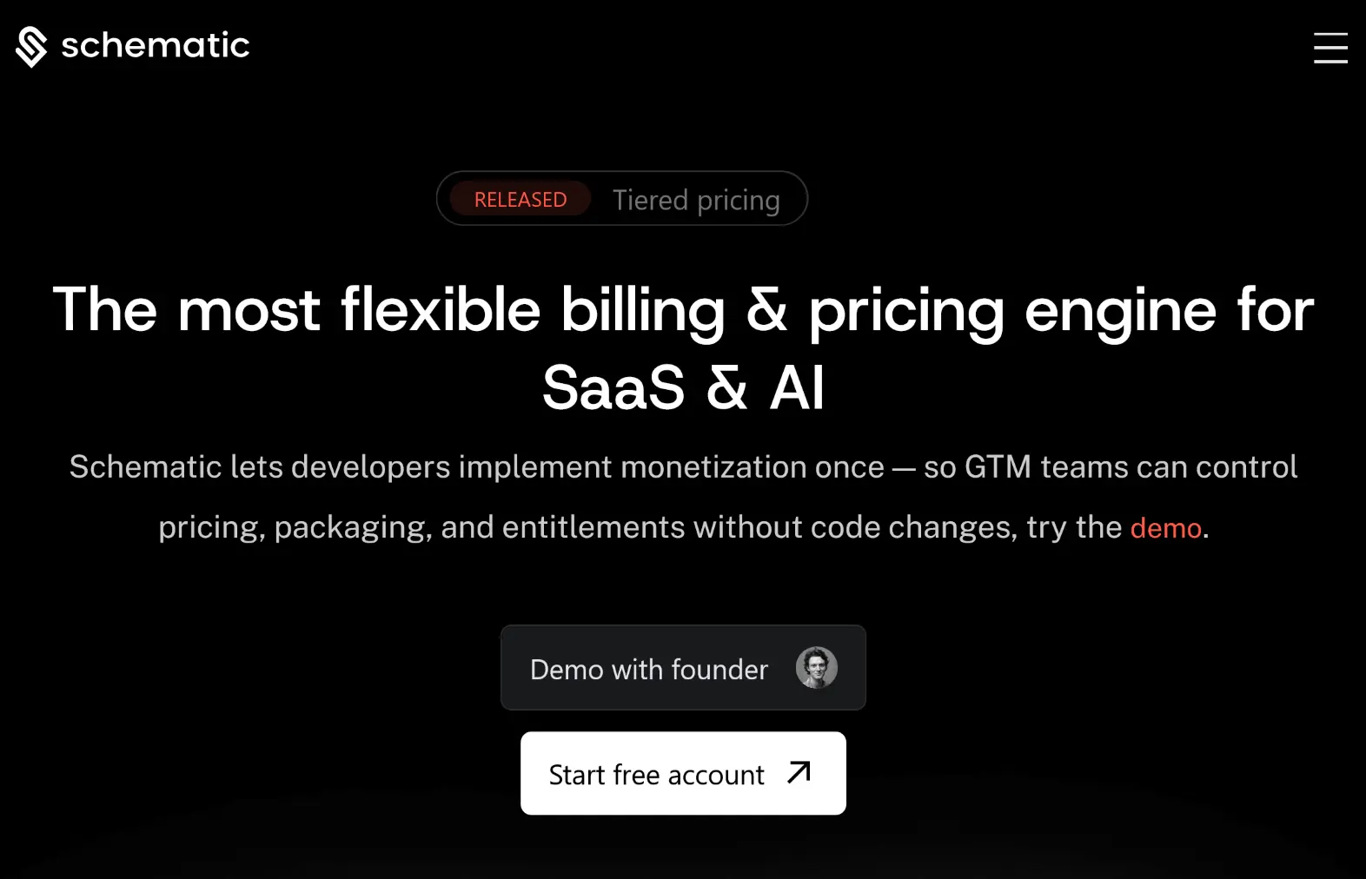Click 'Schematic' at the start of the subtitle
Image resolution: width=1366 pixels, height=879 pixels.
coord(145,467)
